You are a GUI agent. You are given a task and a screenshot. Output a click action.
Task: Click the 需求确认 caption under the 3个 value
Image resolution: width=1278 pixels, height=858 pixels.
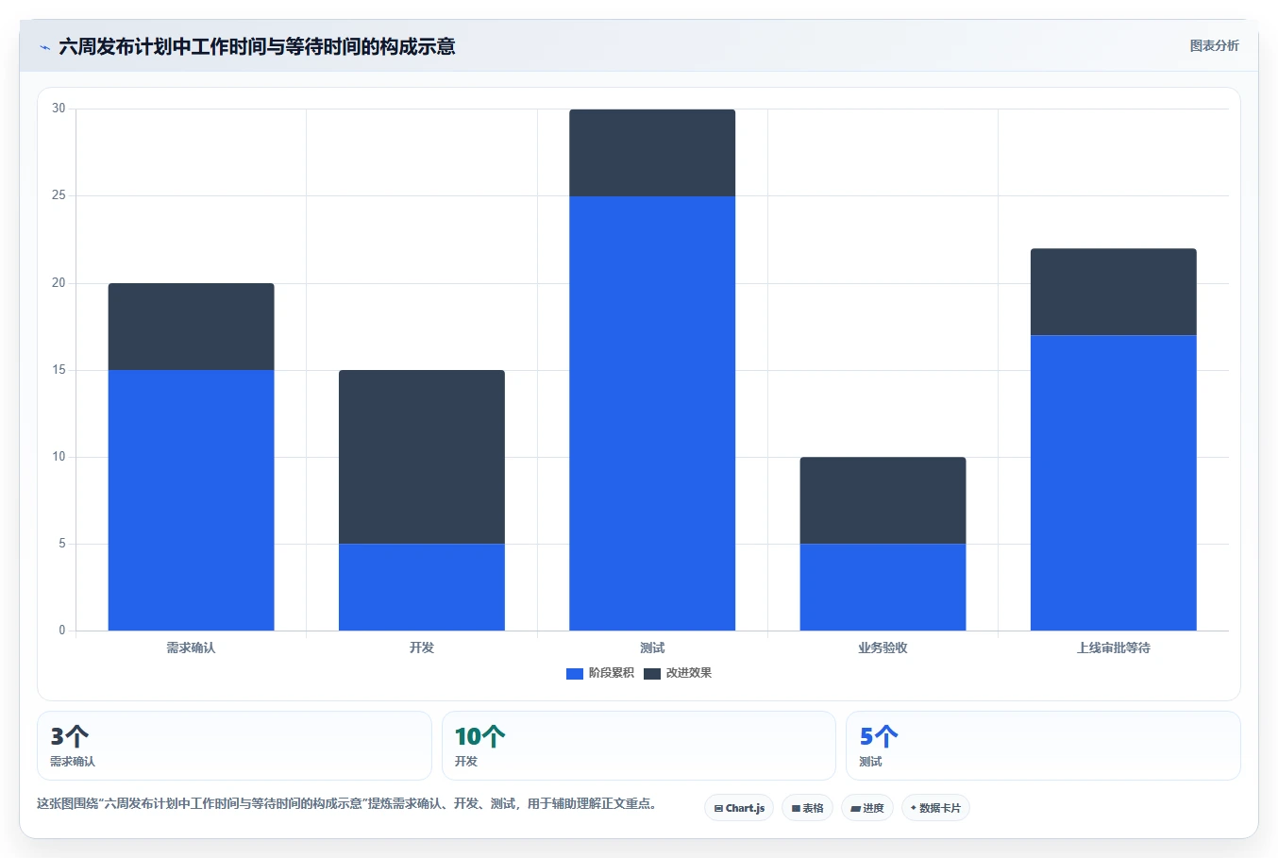tap(73, 762)
